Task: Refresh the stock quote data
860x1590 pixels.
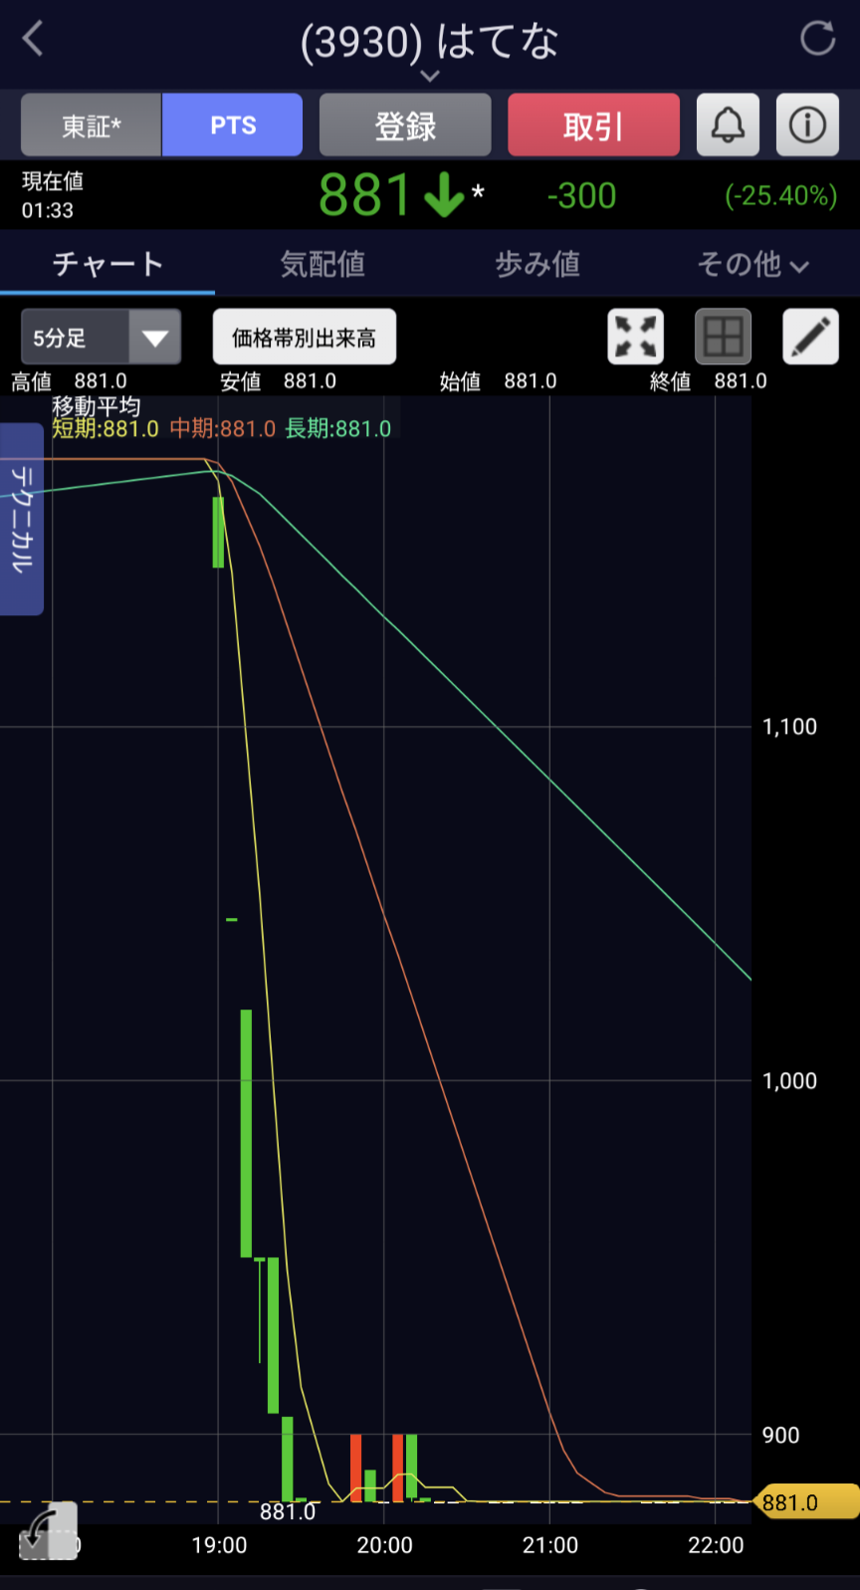Action: tap(817, 40)
